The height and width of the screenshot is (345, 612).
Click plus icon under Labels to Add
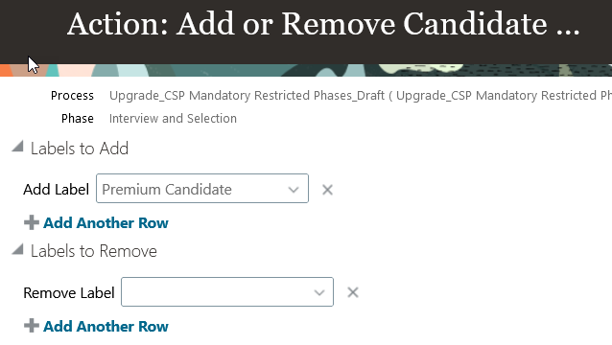point(32,223)
